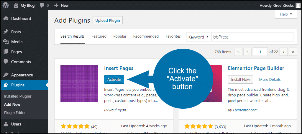Screen dimensions: 302x134
Task: Click the Appearance paintbrush icon
Action: pyautogui.click(x=6, y=75)
